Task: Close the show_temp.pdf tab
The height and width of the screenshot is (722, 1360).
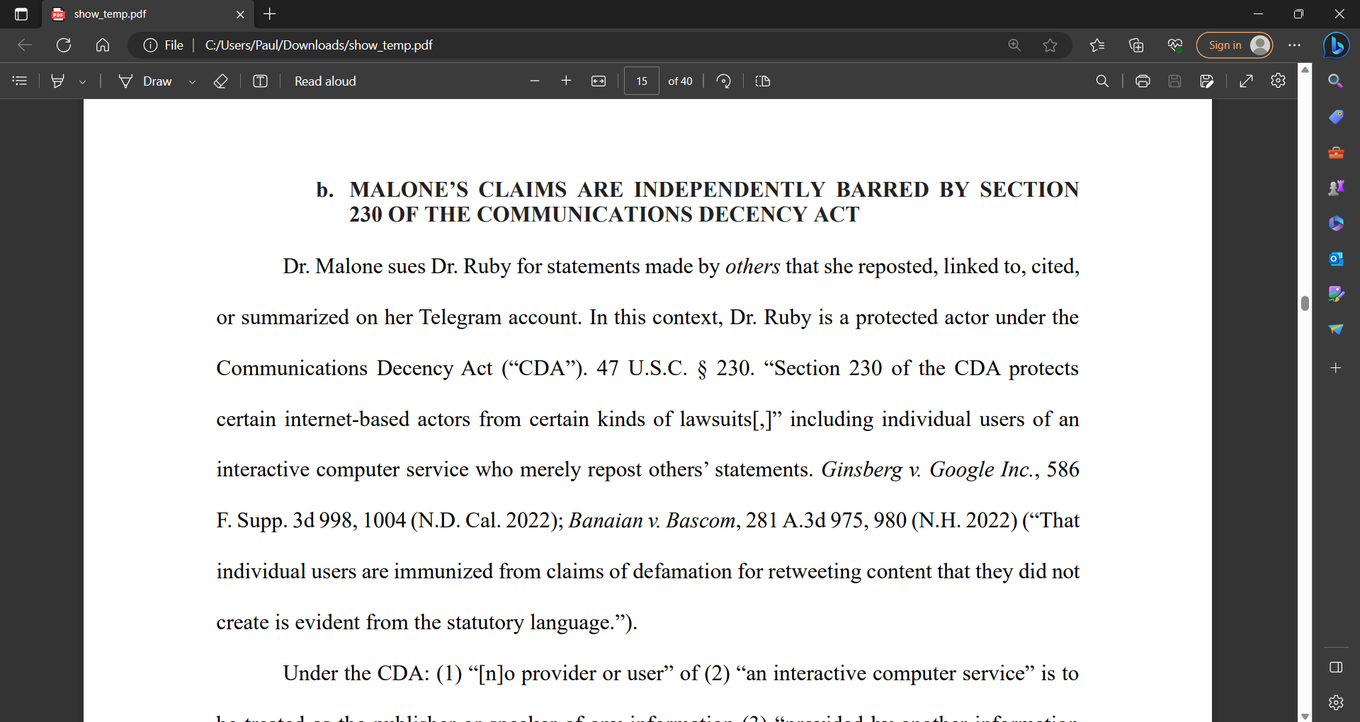Action: tap(240, 14)
